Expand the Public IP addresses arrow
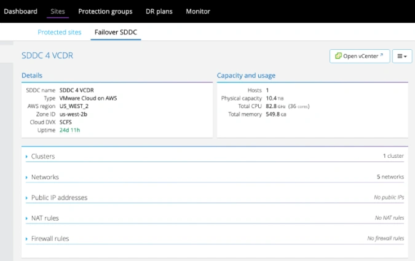 click(x=26, y=198)
